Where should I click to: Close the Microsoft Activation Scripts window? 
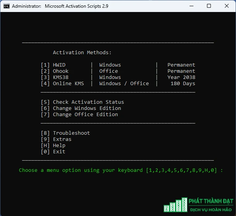pos(226,6)
